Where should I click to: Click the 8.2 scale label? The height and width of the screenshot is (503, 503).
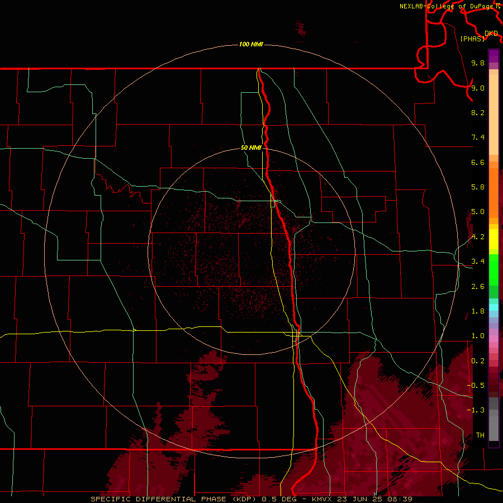478,112
